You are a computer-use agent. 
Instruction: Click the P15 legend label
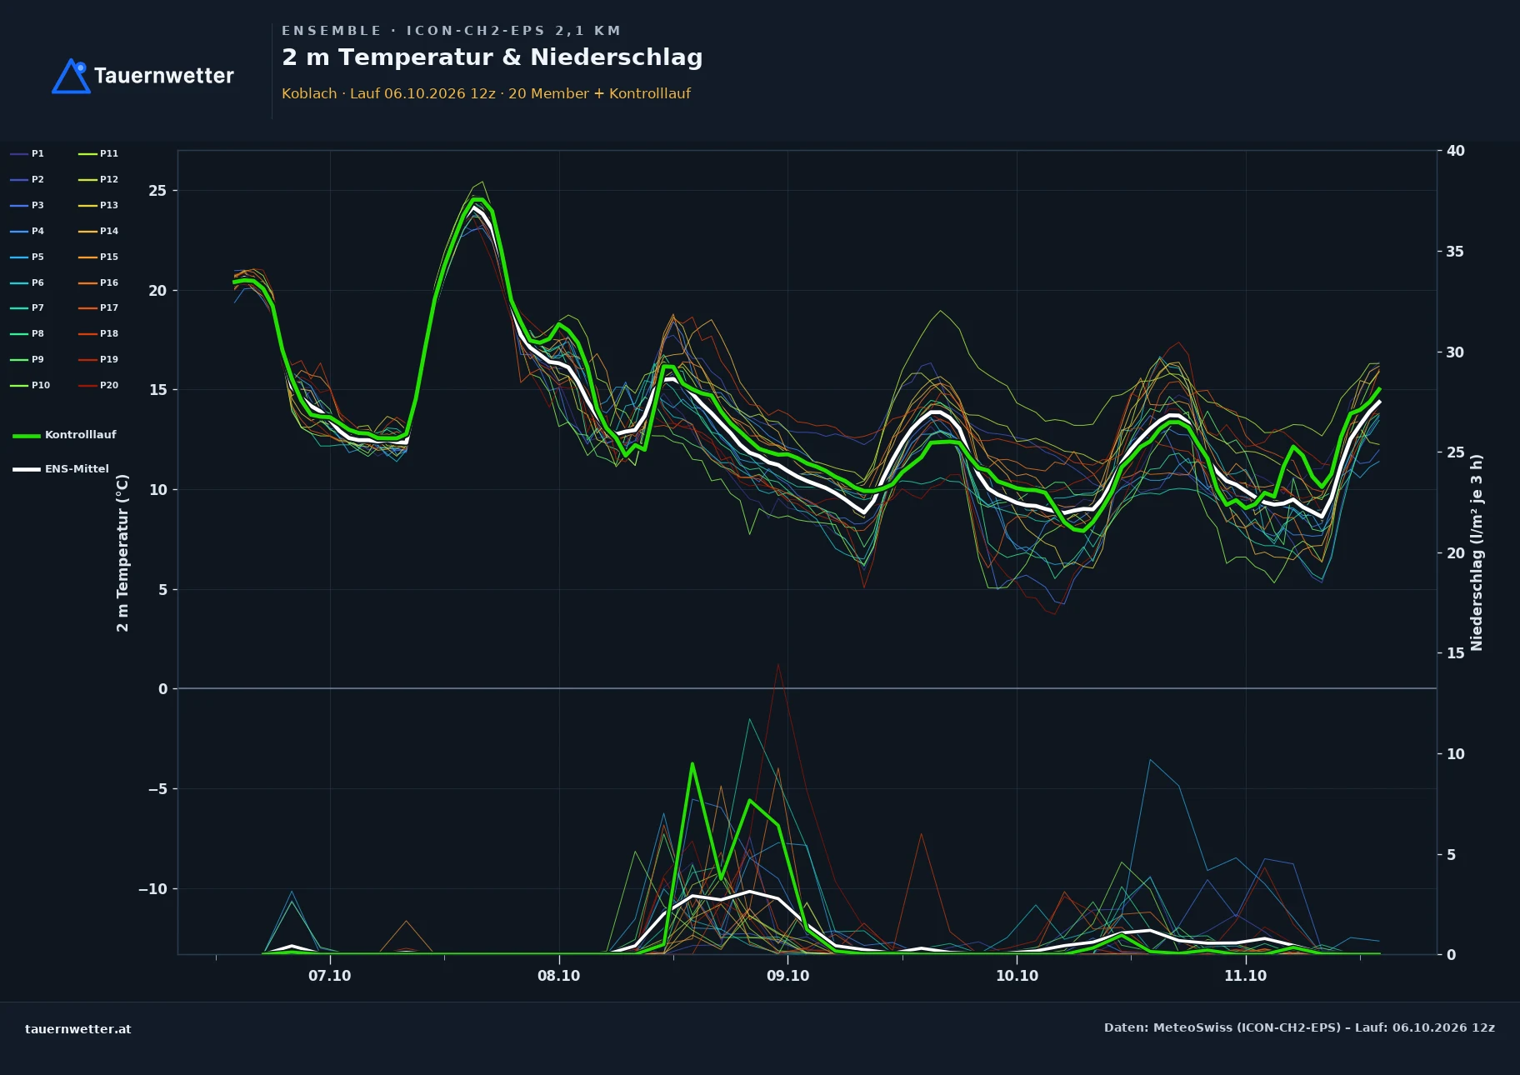click(x=109, y=257)
